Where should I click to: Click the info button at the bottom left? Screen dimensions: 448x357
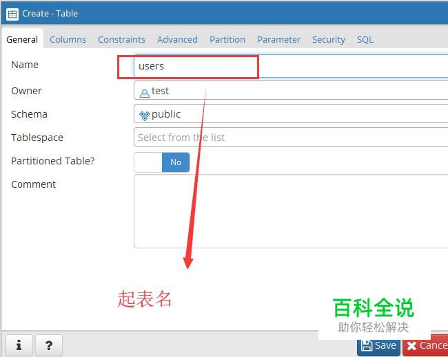[x=19, y=345]
